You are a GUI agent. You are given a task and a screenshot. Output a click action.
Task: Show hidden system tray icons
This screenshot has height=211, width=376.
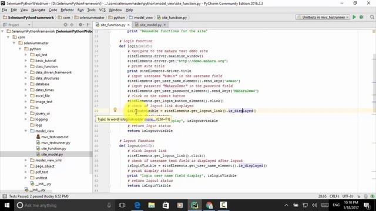[x=286, y=205]
